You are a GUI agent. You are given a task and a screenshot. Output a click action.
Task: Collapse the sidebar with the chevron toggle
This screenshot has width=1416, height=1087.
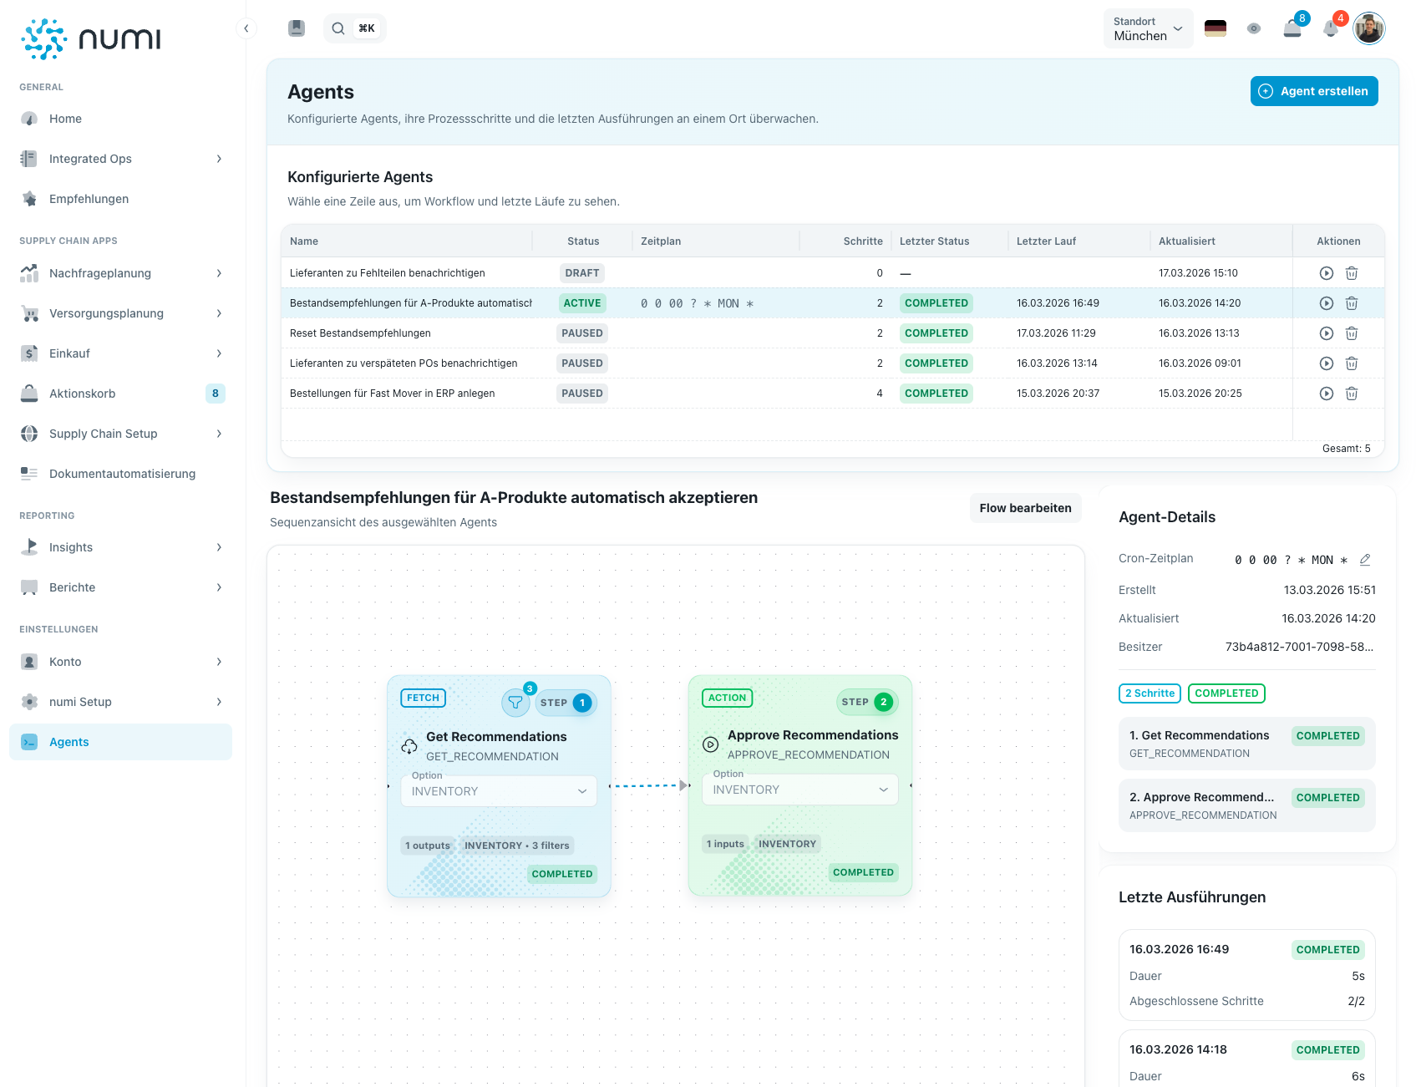[246, 28]
